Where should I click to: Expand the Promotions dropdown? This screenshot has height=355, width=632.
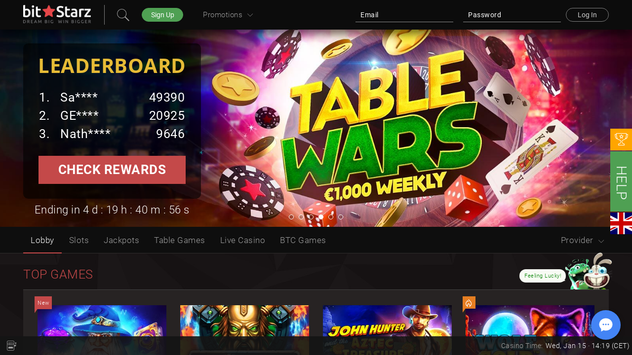tap(228, 15)
